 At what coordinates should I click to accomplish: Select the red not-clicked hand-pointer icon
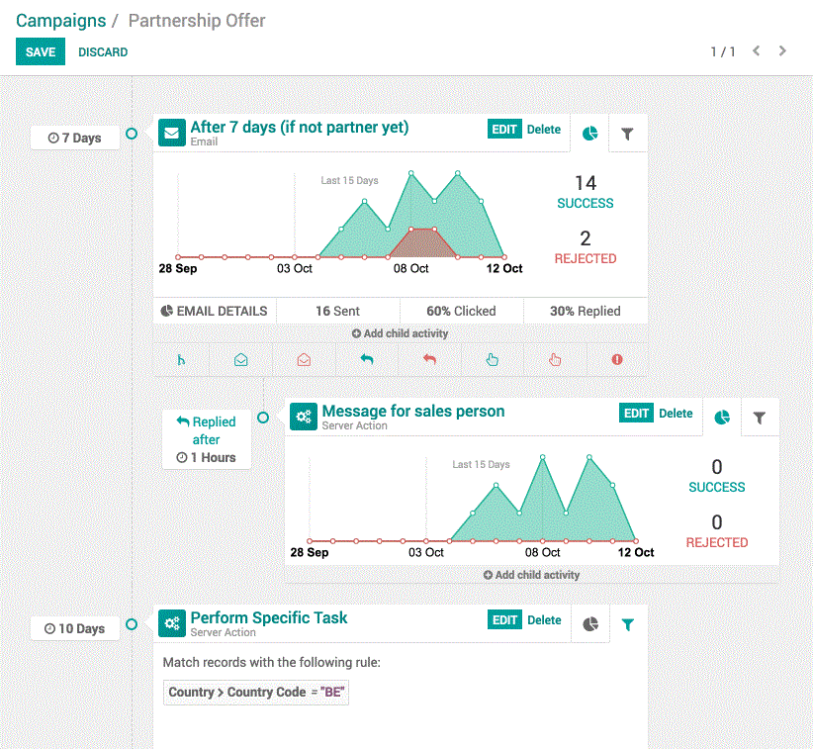click(x=555, y=360)
